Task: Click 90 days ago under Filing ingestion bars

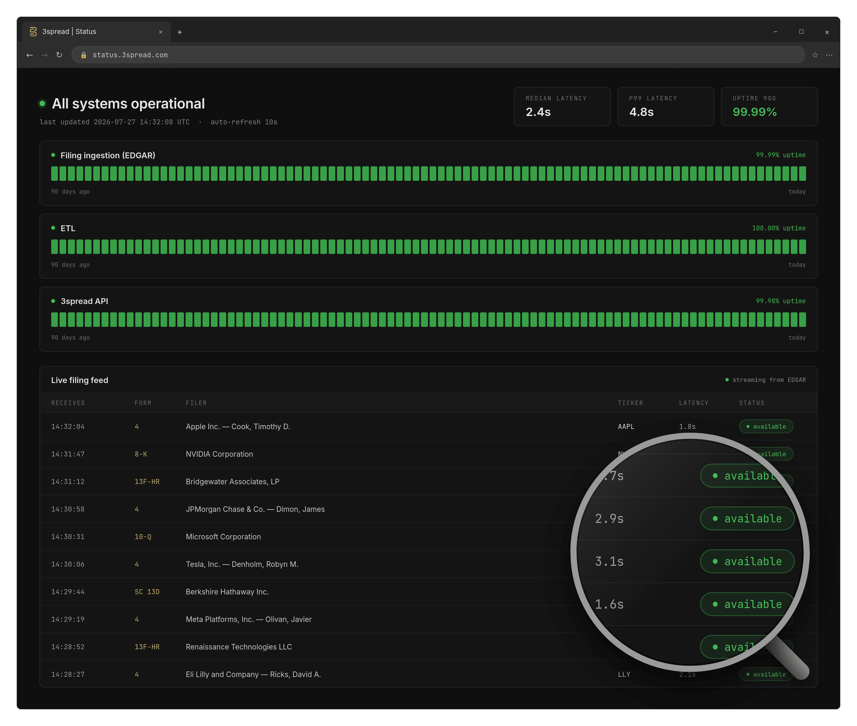Action: 70,192
